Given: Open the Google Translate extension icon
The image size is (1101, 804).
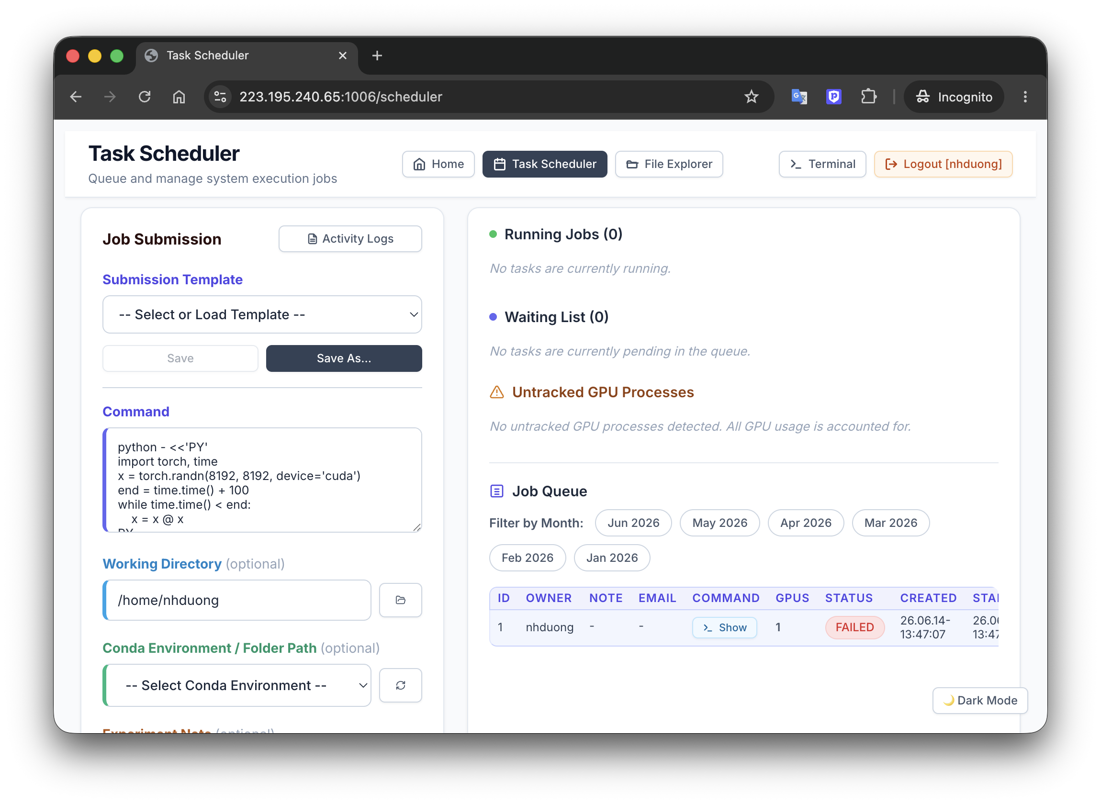Looking at the screenshot, I should (799, 97).
